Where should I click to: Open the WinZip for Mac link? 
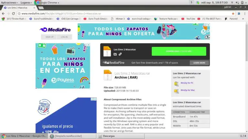[188, 90]
